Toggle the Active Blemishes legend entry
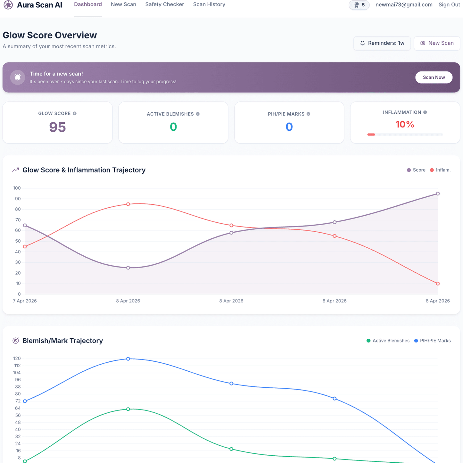The width and height of the screenshot is (463, 463). coord(388,341)
